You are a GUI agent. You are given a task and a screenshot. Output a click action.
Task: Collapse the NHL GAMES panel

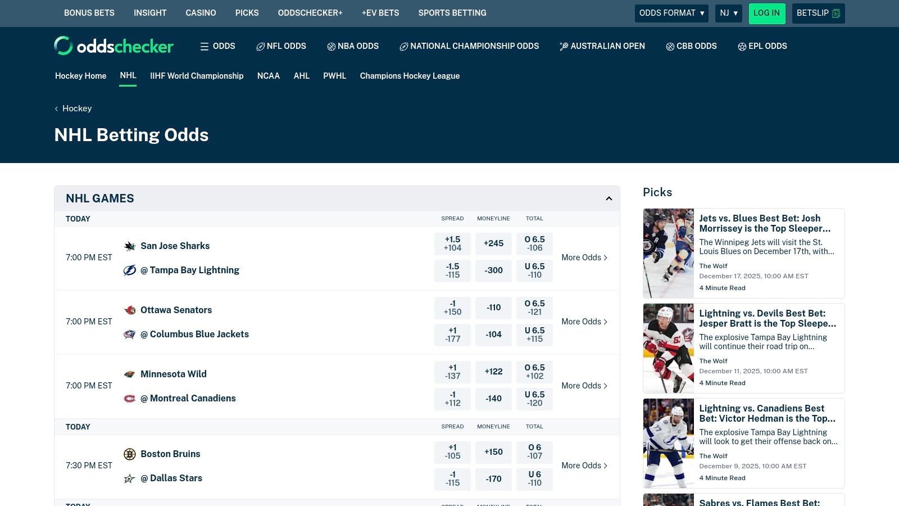(609, 198)
